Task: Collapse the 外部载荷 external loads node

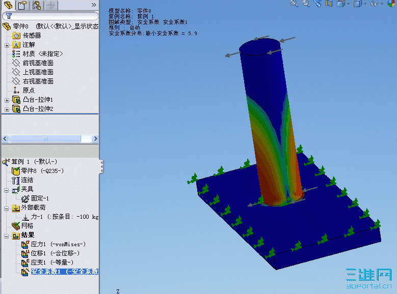Action: pyautogui.click(x=7, y=209)
